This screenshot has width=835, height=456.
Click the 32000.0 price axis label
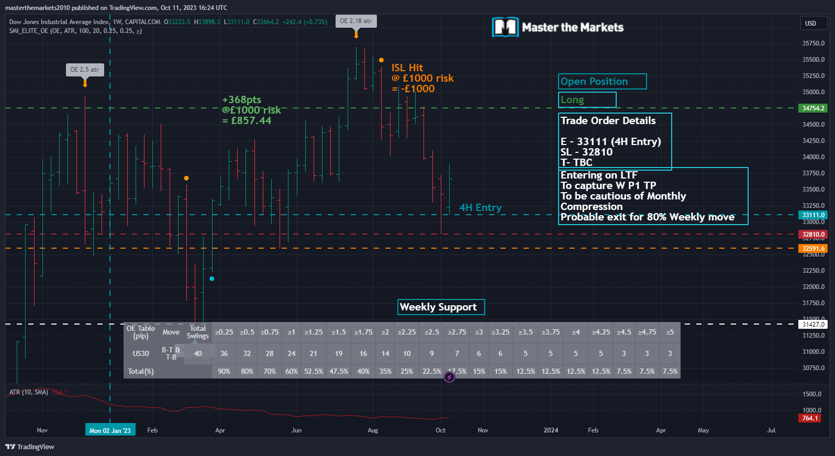(x=814, y=287)
